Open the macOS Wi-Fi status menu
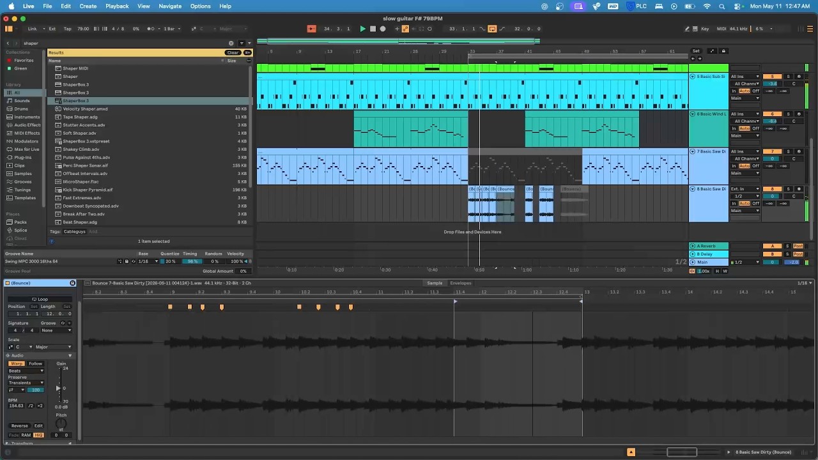Image resolution: width=818 pixels, height=460 pixels. pos(707,6)
